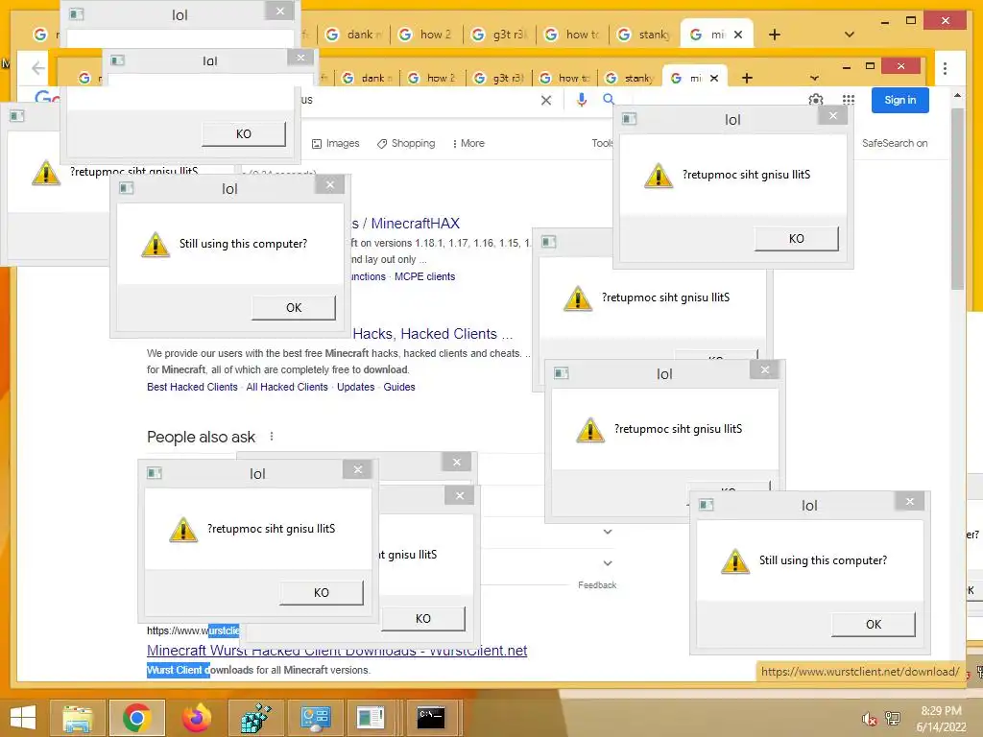Open the People also ask options dots
Viewport: 983px width, 737px height.
point(272,437)
